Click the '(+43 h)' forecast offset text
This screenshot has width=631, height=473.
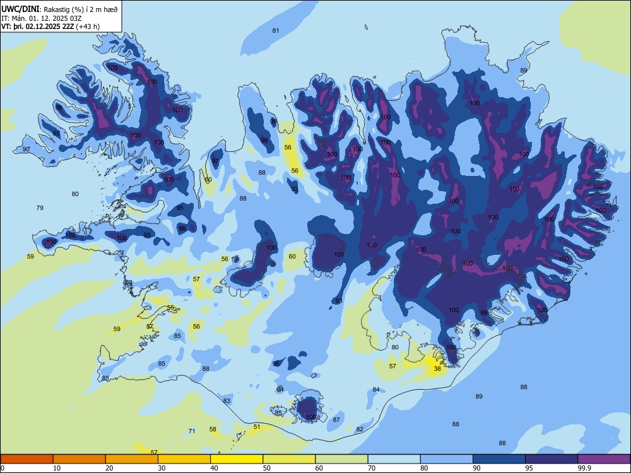88,26
